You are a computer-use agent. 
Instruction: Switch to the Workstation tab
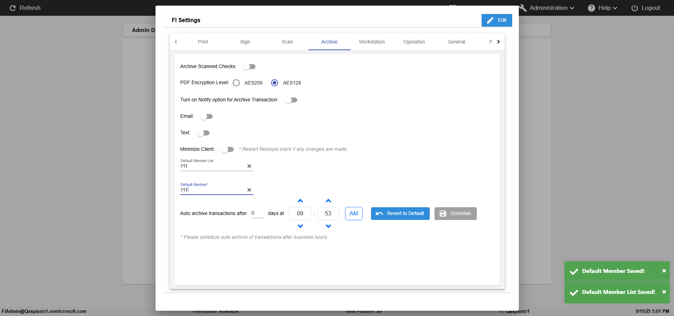[371, 42]
